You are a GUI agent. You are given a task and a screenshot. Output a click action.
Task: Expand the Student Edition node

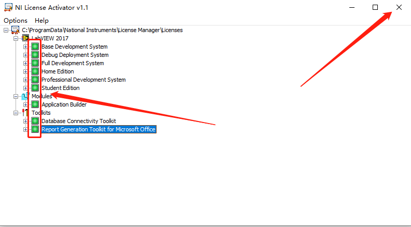25,88
